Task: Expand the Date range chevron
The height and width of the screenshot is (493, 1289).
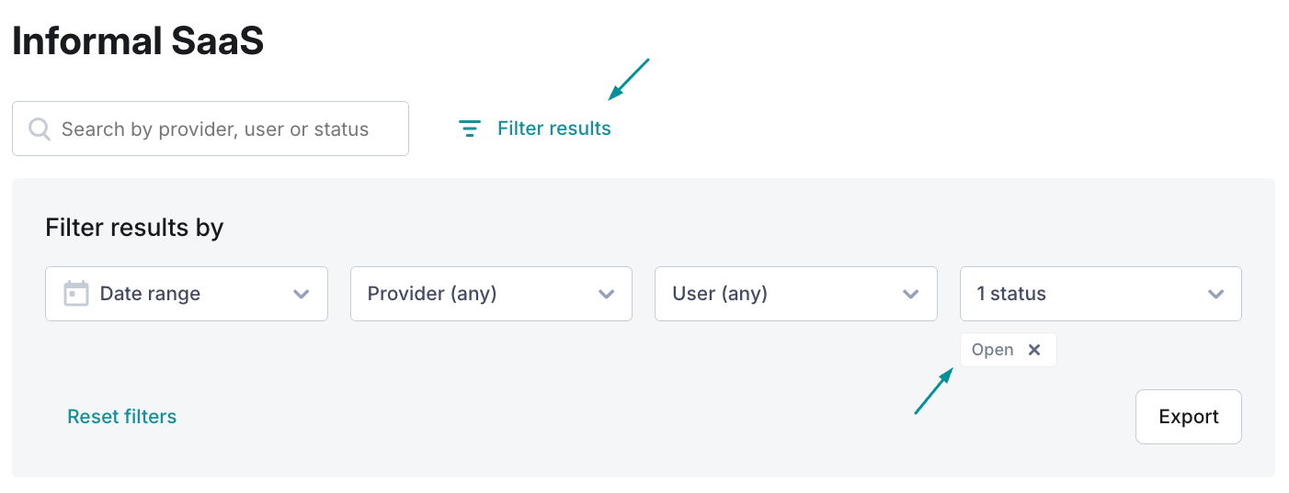Action: click(301, 295)
